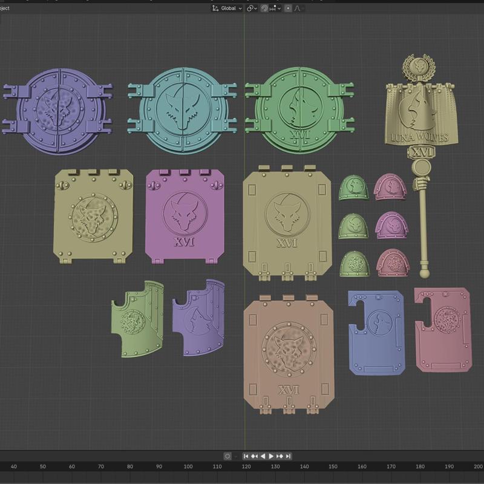Select the green round hatch with XVI
This screenshot has width=484, height=484.
click(x=299, y=110)
